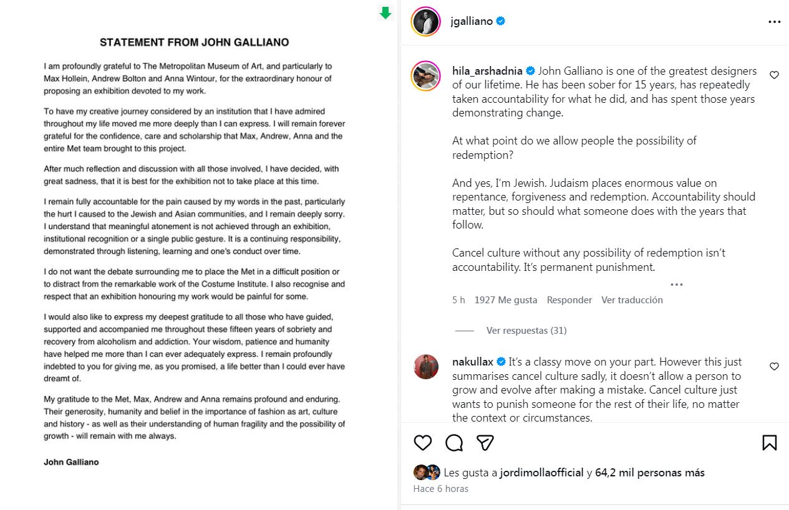789x510 pixels.
Task: Open nakullax's avatar
Action: tap(426, 367)
